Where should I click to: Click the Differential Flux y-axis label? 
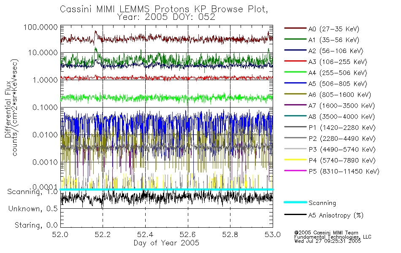8,109
